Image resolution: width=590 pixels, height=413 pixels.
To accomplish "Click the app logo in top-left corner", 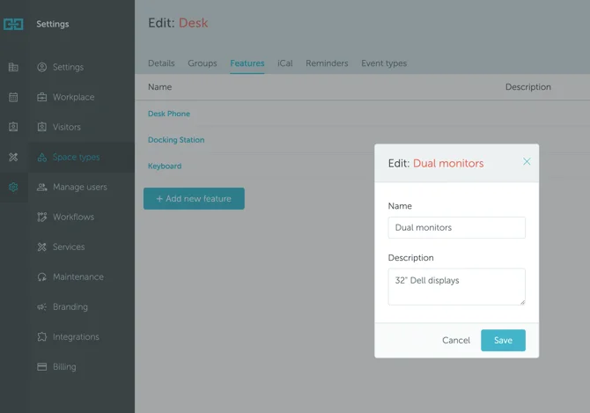I will [x=13, y=24].
